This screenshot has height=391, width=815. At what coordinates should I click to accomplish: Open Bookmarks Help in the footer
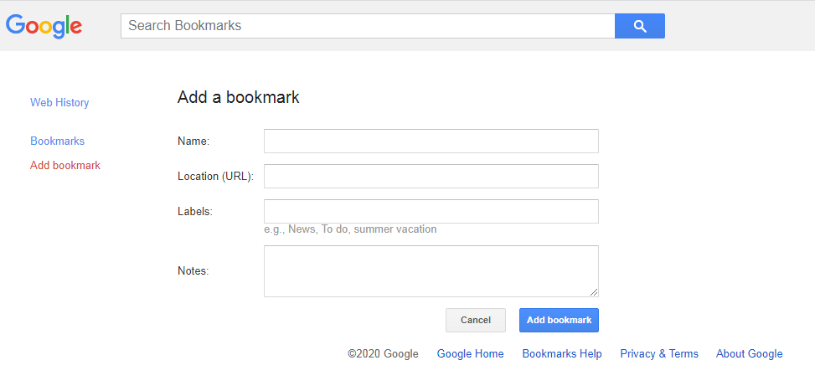pyautogui.click(x=562, y=354)
